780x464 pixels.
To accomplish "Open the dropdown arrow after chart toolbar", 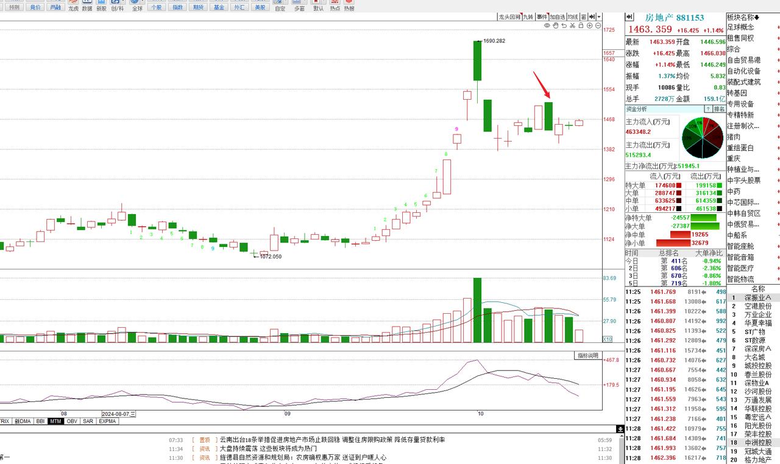I will pyautogui.click(x=599, y=17).
